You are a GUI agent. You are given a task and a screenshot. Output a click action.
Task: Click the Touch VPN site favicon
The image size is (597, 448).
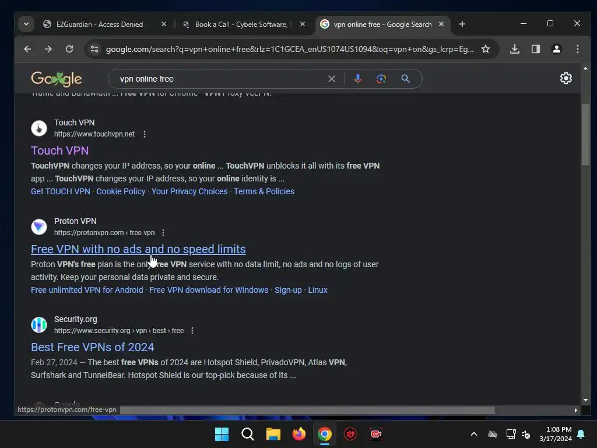pyautogui.click(x=39, y=128)
